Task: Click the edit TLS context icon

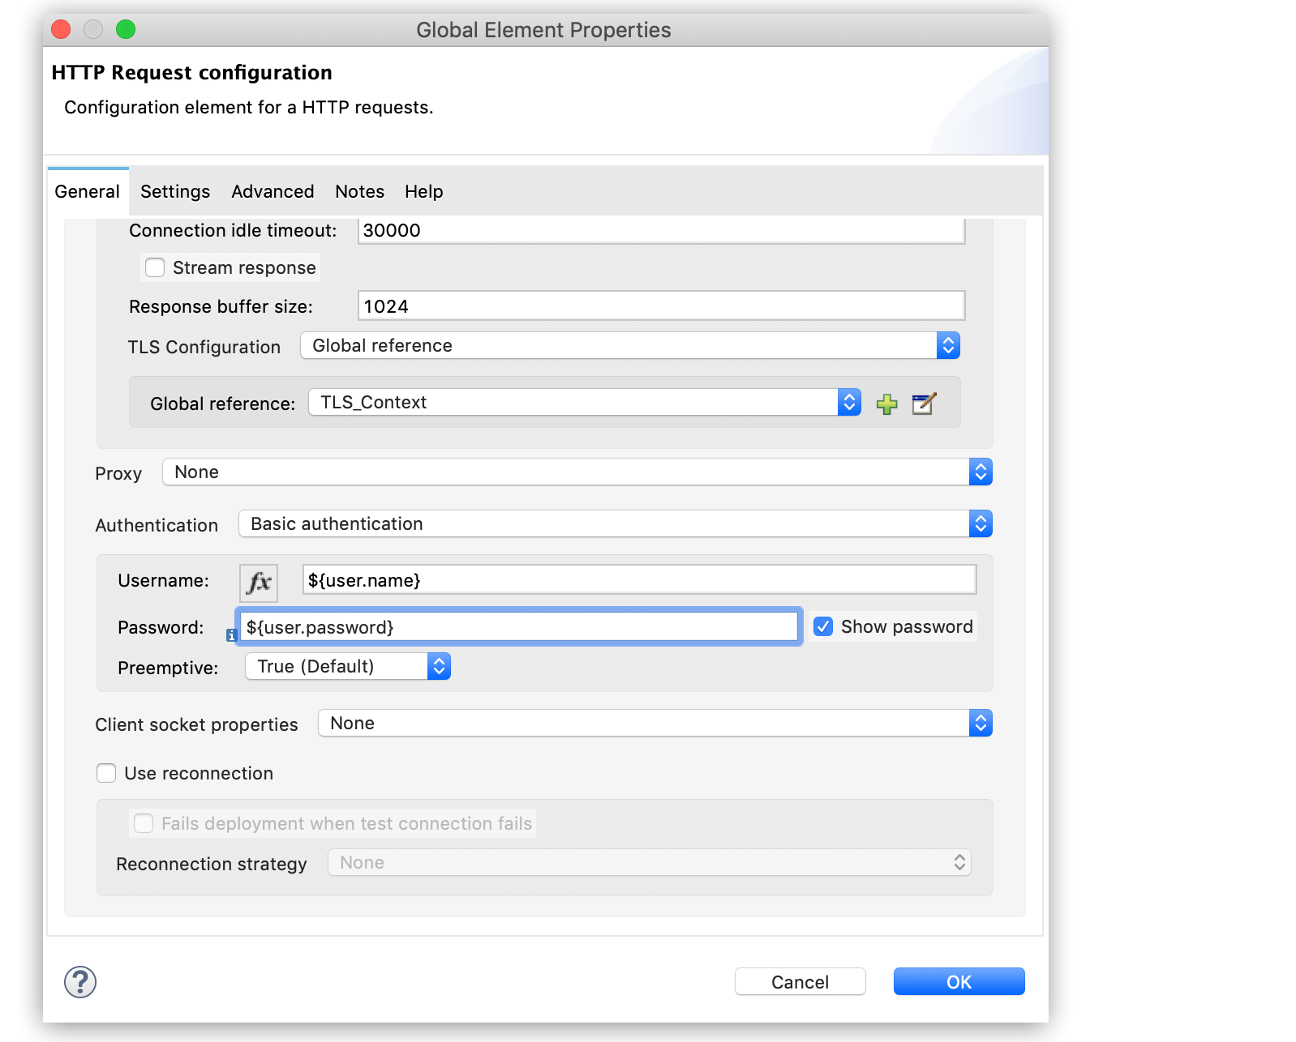Action: pyautogui.click(x=924, y=404)
